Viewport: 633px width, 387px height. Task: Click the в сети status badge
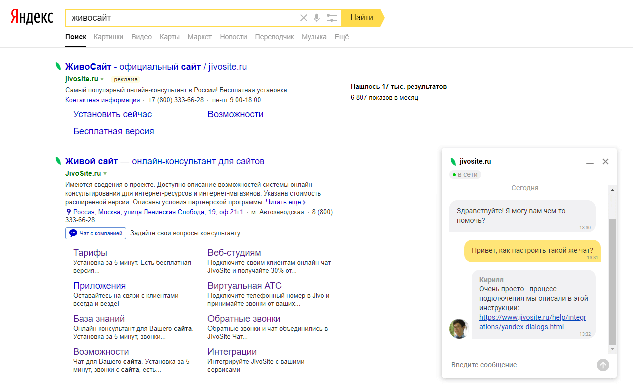coord(465,175)
